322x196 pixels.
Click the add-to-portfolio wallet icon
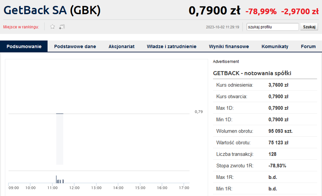[x=62, y=27]
